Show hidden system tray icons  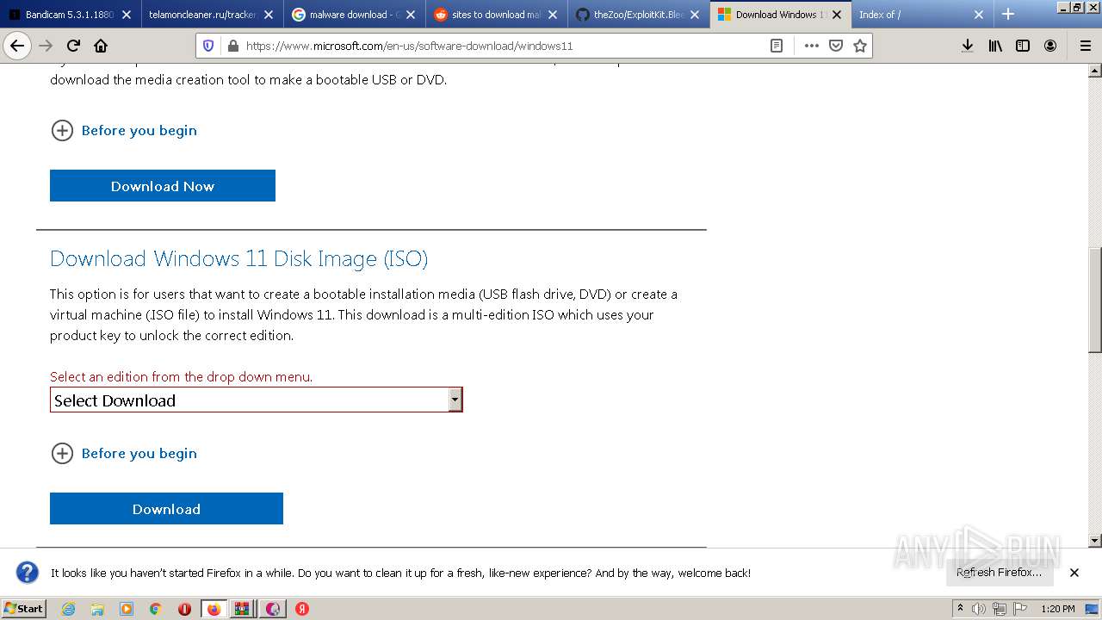[x=961, y=609]
